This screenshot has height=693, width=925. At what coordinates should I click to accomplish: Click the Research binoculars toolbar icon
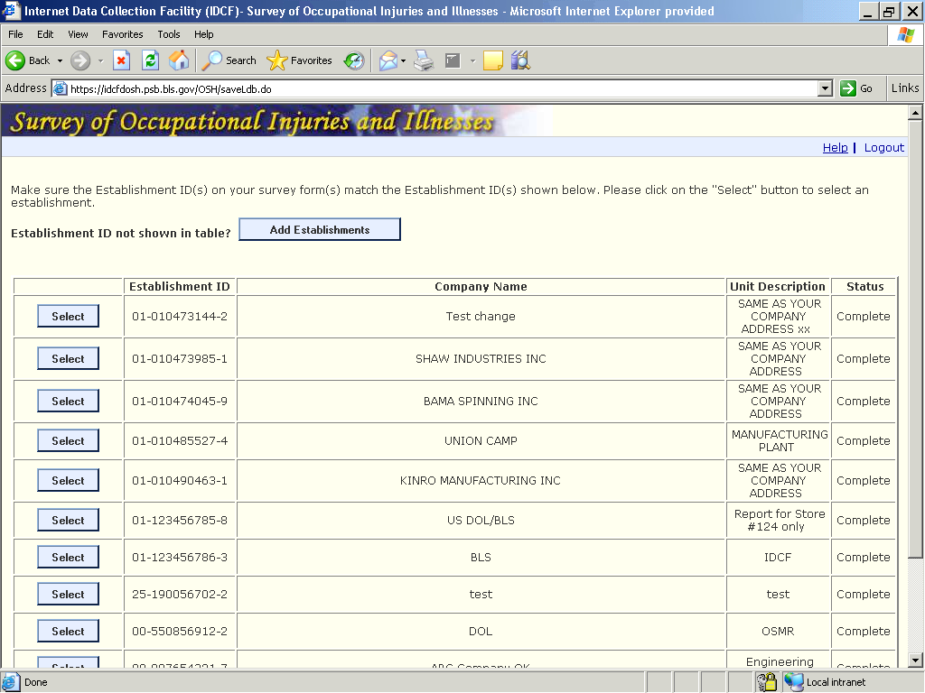point(519,60)
